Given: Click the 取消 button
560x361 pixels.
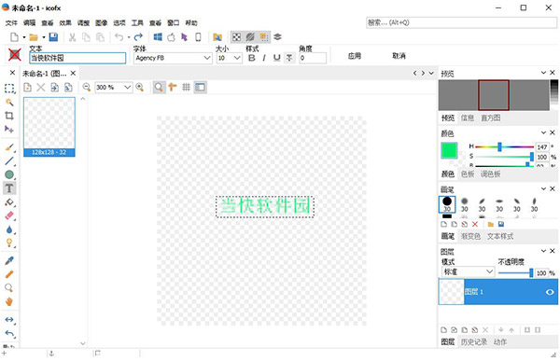Looking at the screenshot, I should (399, 56).
